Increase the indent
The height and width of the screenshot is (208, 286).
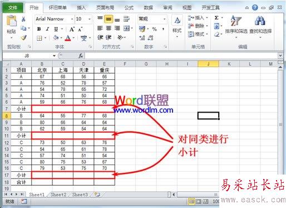click(109, 37)
